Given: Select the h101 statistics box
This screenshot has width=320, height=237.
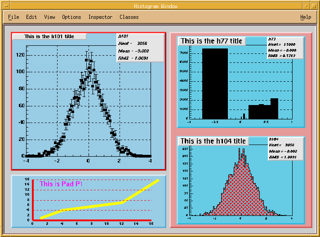Looking at the screenshot, I should 140,47.
